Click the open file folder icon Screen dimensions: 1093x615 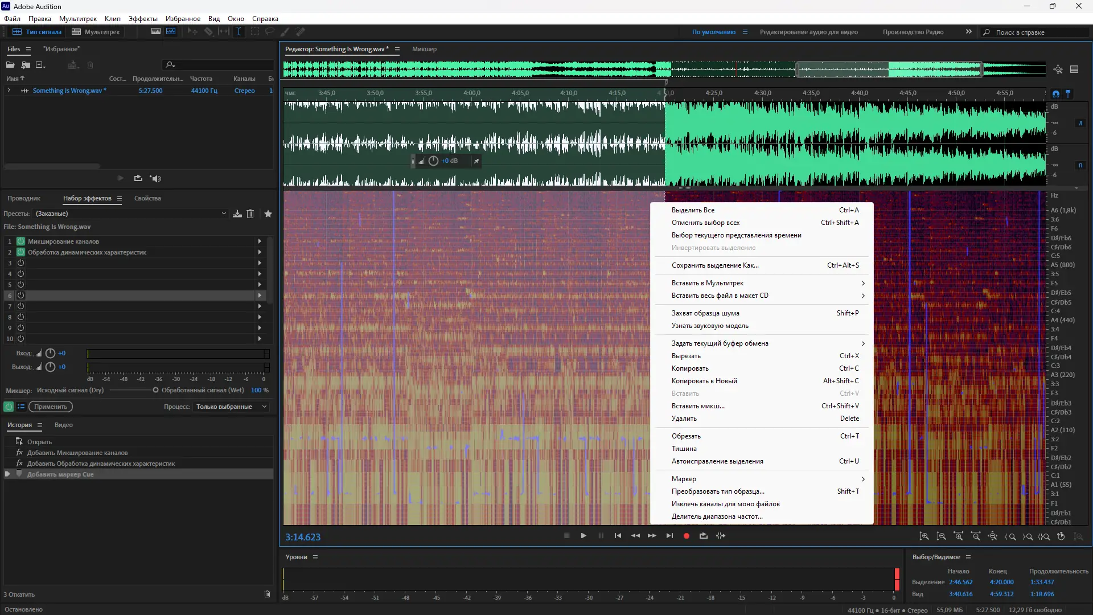[10, 65]
